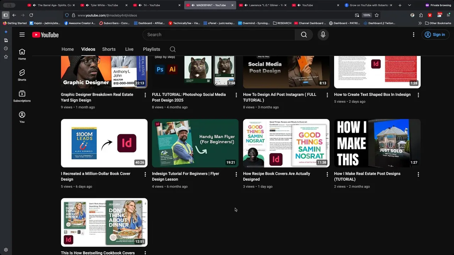Click the 120% zoom level indicator
454x255 pixels.
(367, 15)
